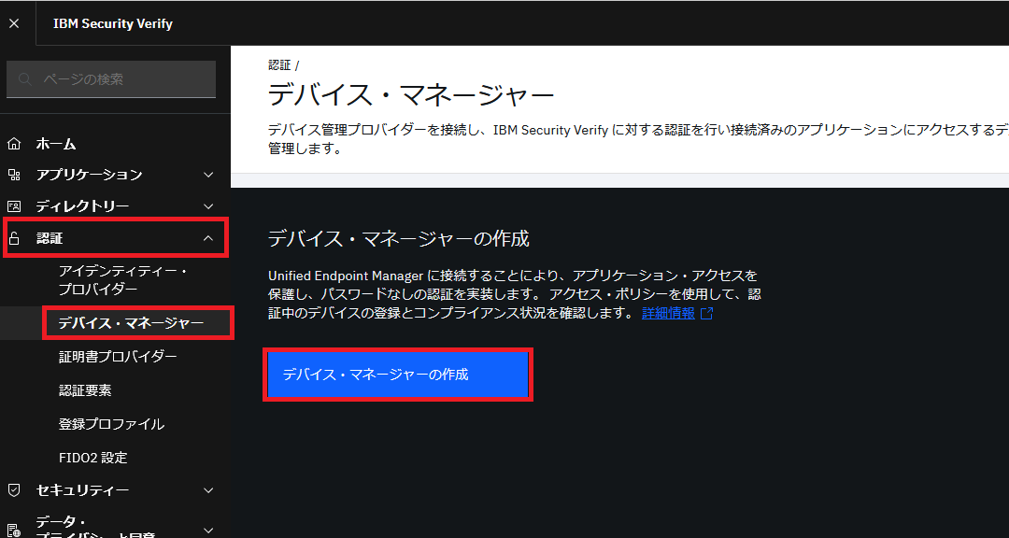
Task: Click the directory icon beside ディレクトリー
Action: click(x=13, y=205)
